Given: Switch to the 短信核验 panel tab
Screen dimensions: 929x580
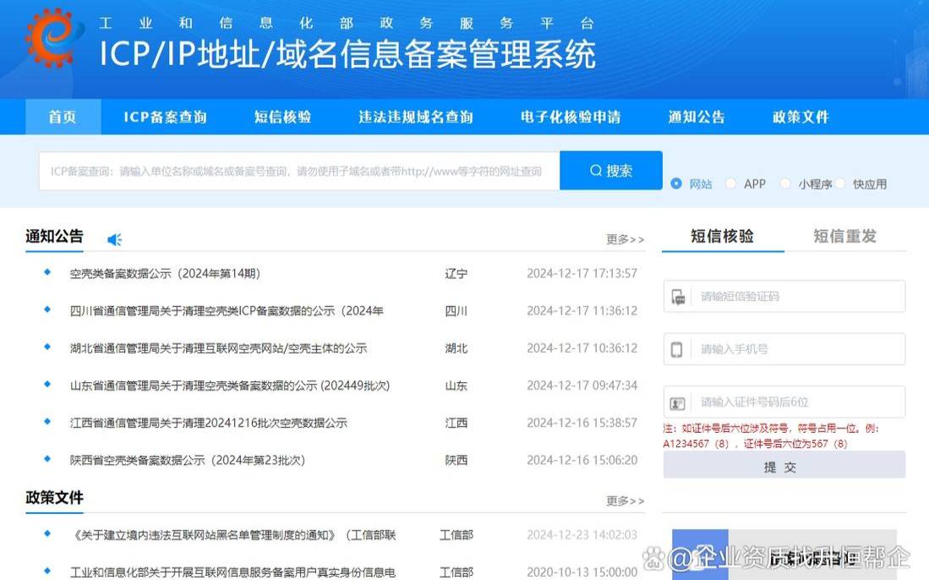Looking at the screenshot, I should [x=722, y=237].
